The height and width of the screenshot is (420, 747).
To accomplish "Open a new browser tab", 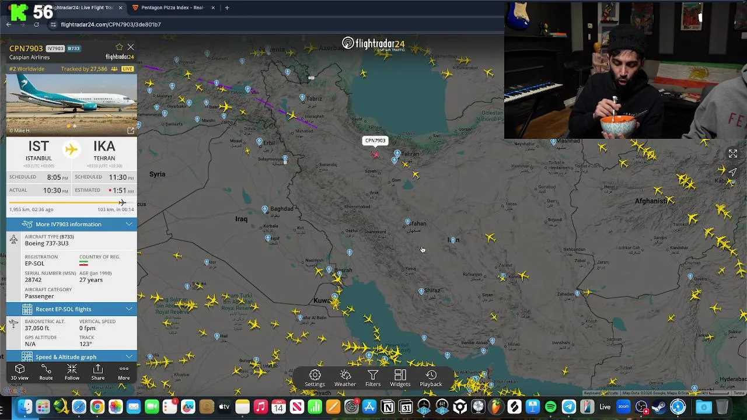I will [x=227, y=8].
